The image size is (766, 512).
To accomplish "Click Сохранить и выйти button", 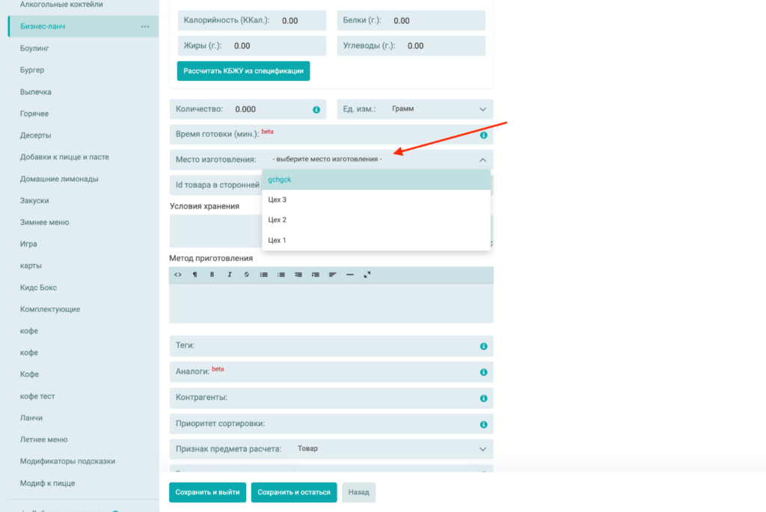I will pyautogui.click(x=208, y=492).
